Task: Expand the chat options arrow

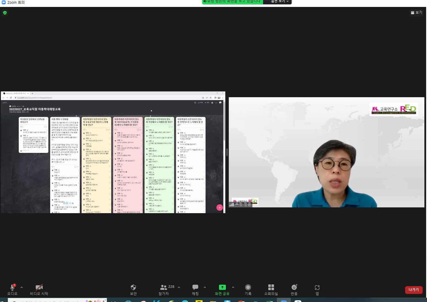Action: [x=205, y=287]
